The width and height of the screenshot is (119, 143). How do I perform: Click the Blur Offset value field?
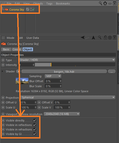pyautogui.click(x=52, y=81)
